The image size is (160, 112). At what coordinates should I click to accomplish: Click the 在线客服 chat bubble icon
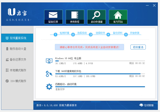click(x=141, y=105)
